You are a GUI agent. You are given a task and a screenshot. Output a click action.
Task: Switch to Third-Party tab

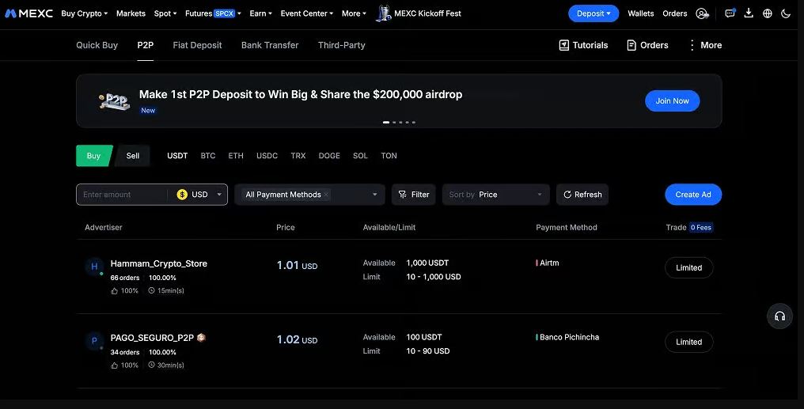(342, 45)
